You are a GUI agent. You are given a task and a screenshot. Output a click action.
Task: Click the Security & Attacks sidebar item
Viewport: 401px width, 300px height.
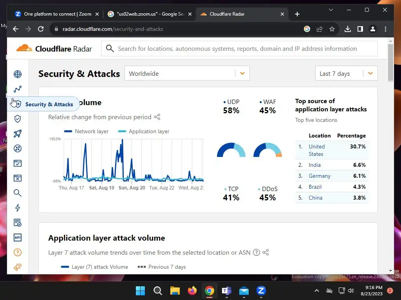(43, 104)
